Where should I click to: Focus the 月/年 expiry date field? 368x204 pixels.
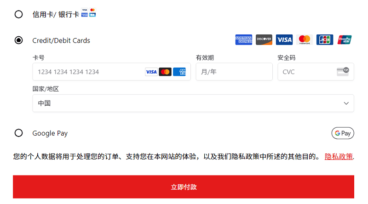point(234,72)
